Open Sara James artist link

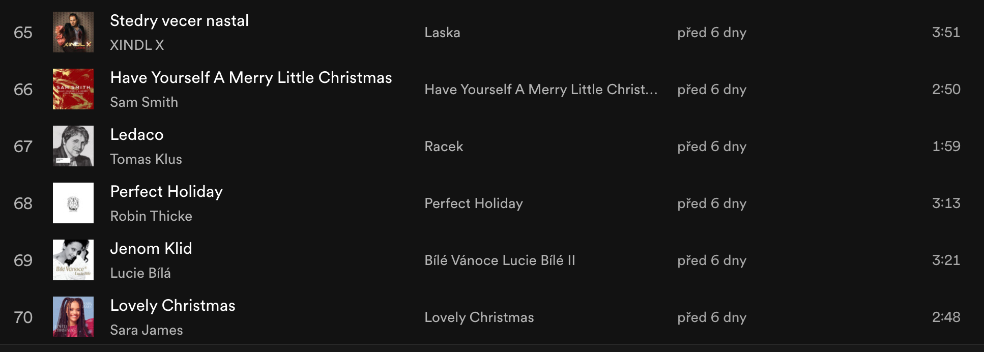(147, 330)
